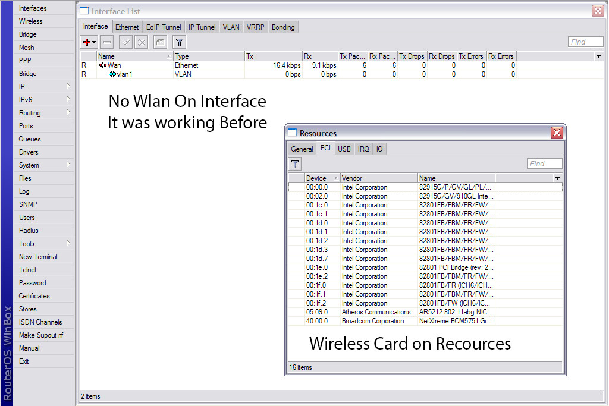609x406 pixels.
Task: Close the Interface List window
Action: coord(598,11)
